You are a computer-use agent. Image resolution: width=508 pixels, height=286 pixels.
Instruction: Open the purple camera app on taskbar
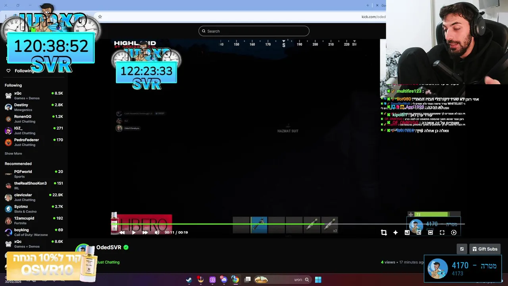tap(212, 280)
